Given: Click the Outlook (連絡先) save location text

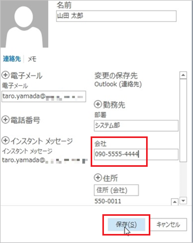Looking at the screenshot, I should [118, 84].
